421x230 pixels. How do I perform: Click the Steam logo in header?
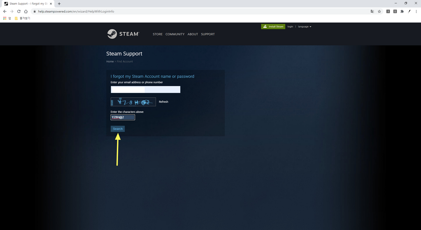123,34
